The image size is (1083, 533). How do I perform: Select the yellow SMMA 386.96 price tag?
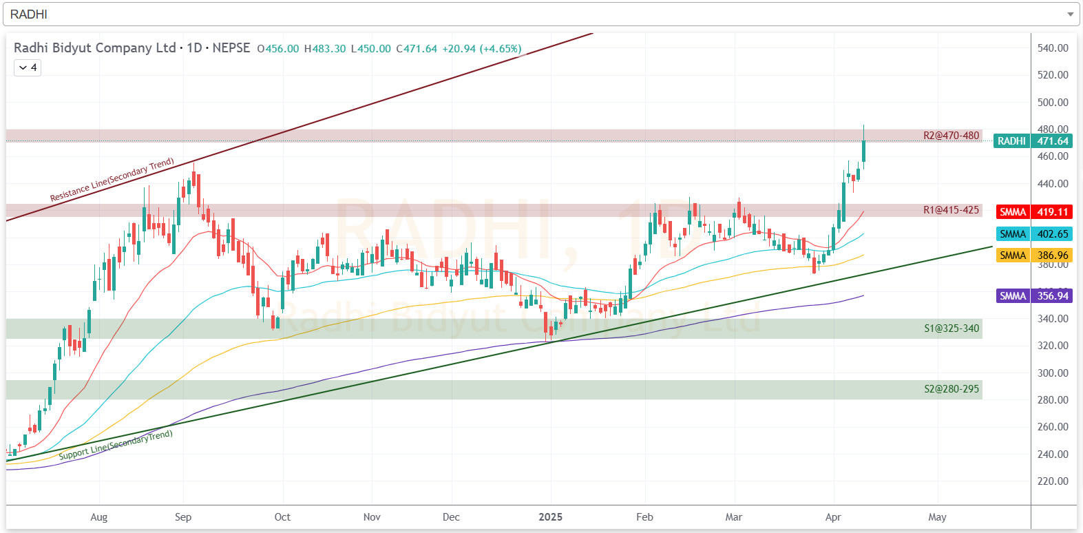coord(1033,255)
